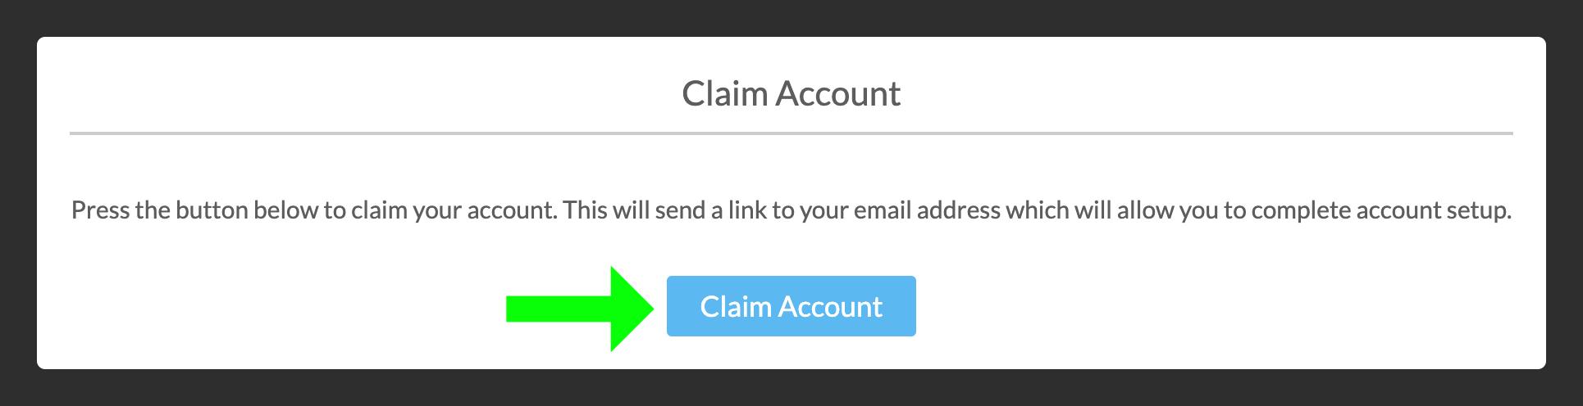1583x406 pixels.
Task: Click the green arrow pointing at the button
Action: tap(580, 309)
